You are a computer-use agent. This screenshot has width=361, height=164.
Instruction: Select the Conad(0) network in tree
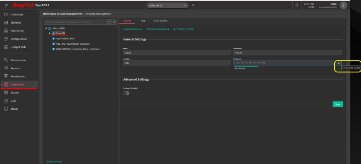(59, 33)
